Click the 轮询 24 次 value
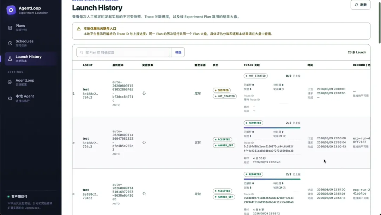381x215 pixels. tap(279, 188)
